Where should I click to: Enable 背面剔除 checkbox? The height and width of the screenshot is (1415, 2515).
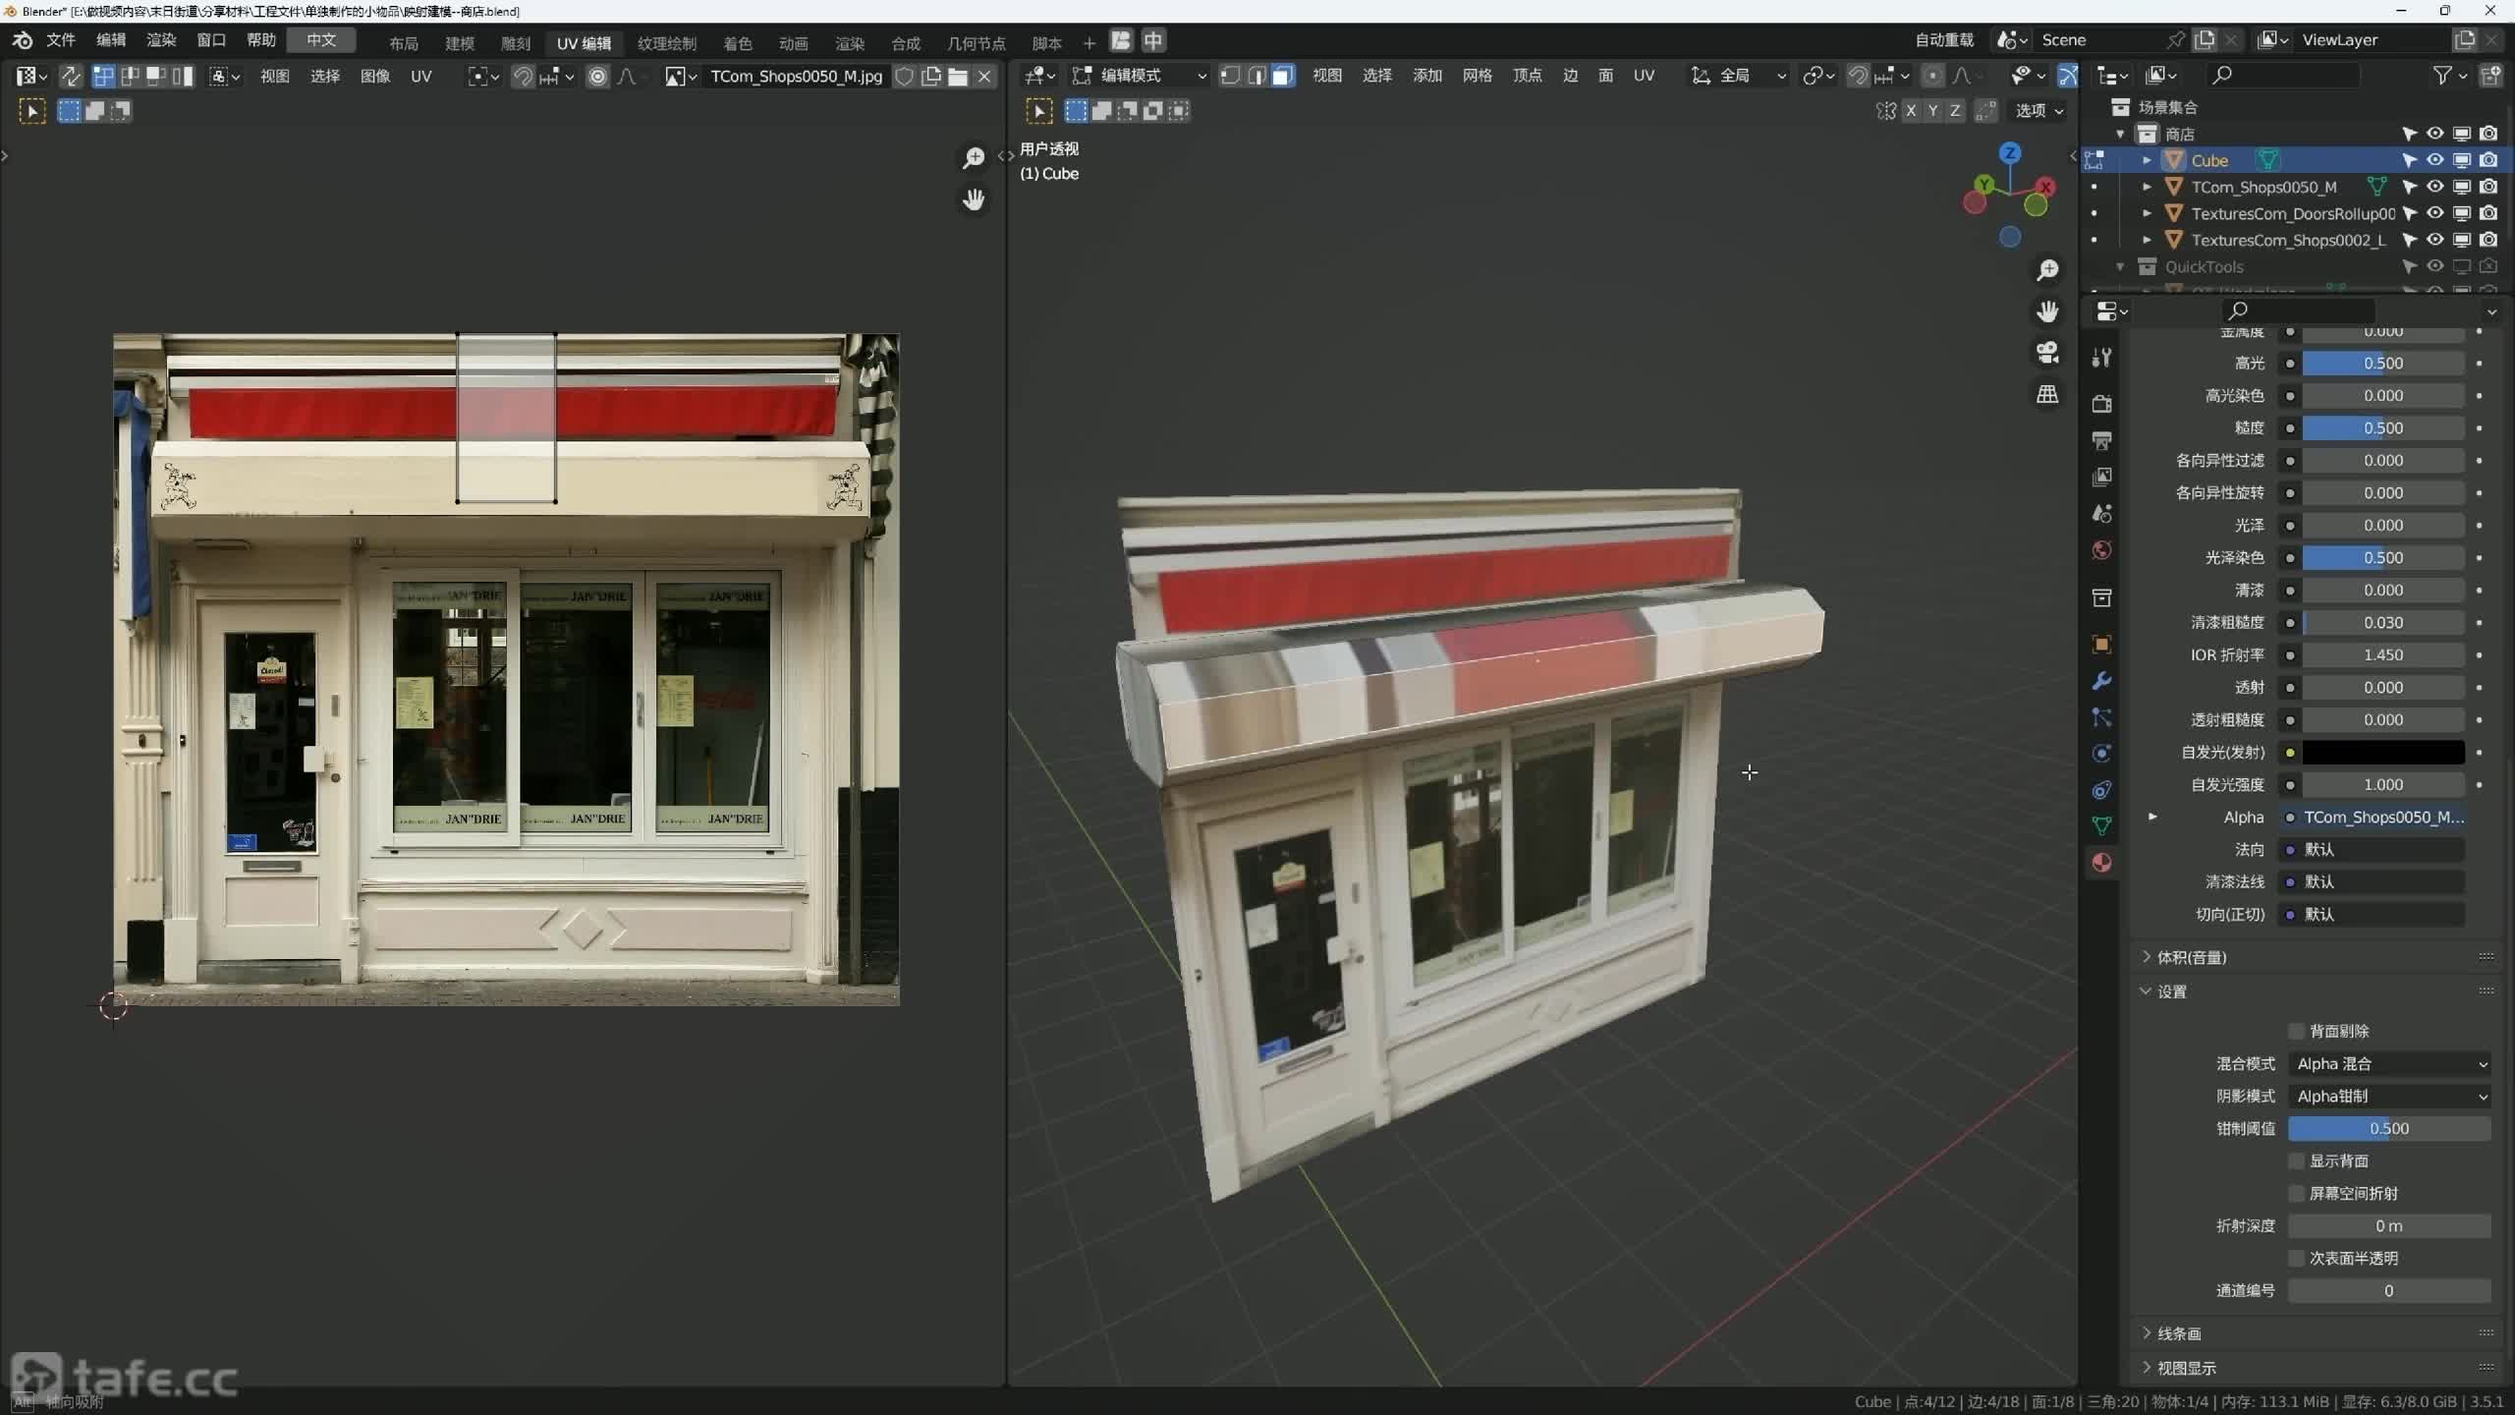(x=2296, y=1031)
